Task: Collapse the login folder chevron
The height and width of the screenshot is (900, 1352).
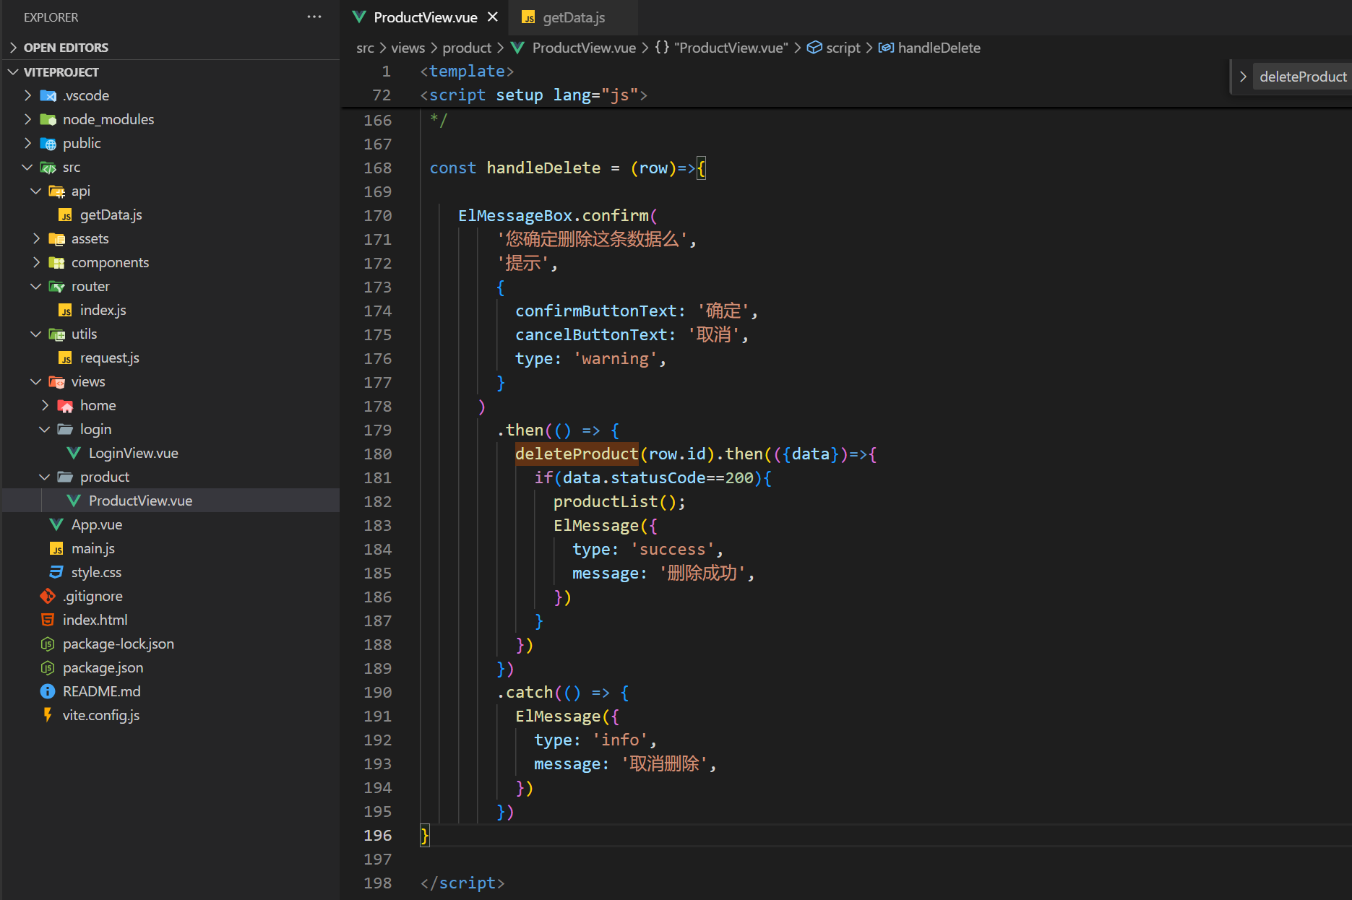Action: click(45, 429)
